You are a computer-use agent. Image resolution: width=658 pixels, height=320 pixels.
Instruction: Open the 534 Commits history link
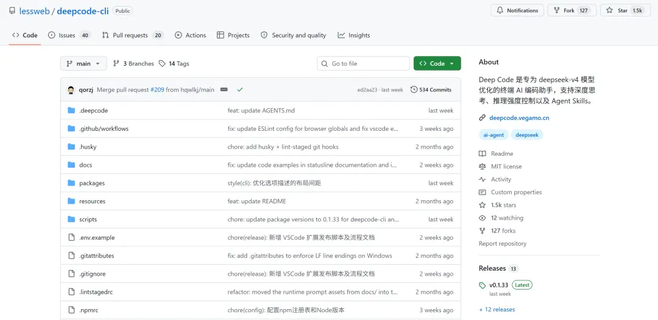[x=431, y=89]
